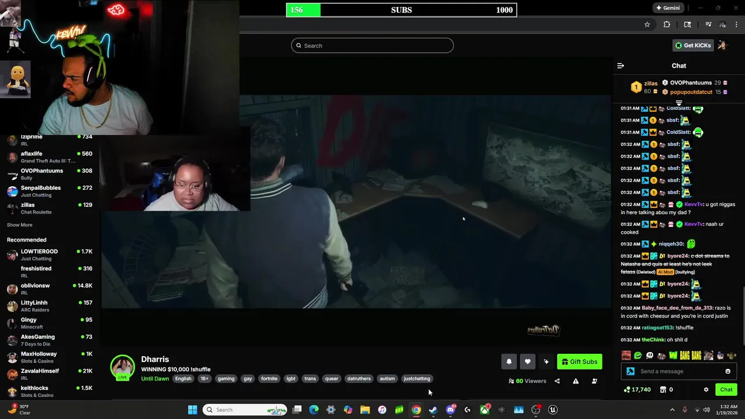Report stream using the warning triangle icon
The height and width of the screenshot is (419, 745).
point(576,381)
